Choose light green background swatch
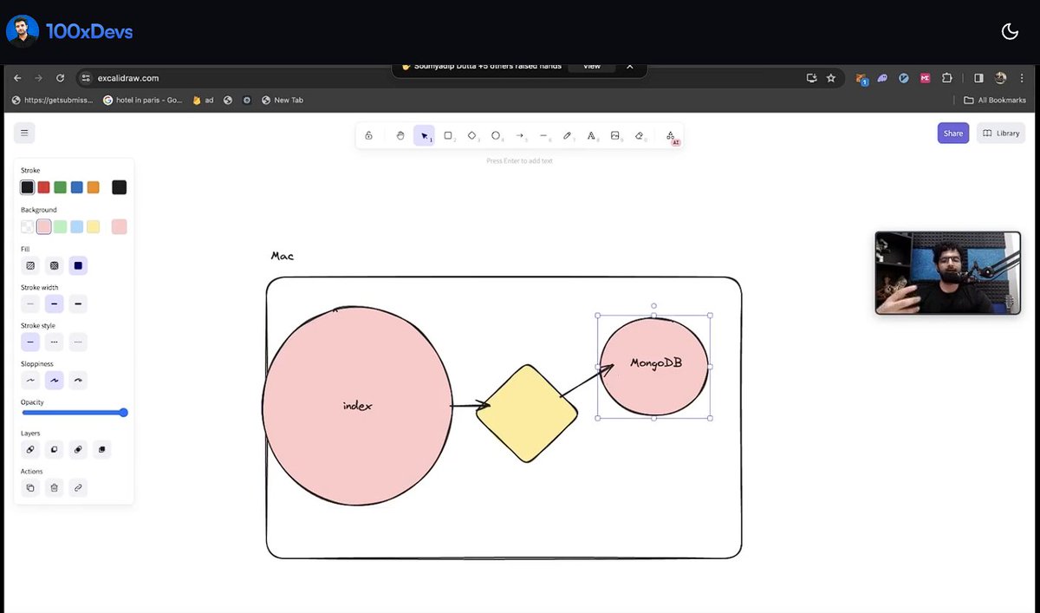The image size is (1040, 613). (61, 227)
